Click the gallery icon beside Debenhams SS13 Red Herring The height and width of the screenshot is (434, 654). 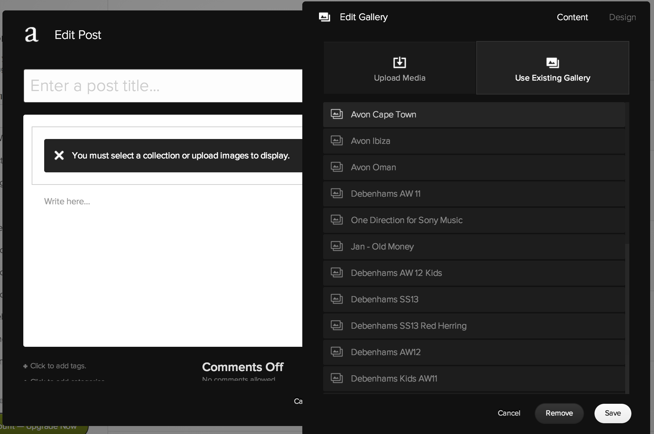pos(336,326)
